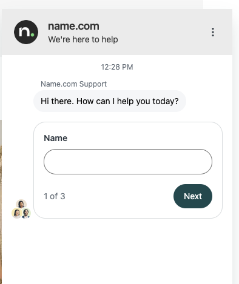
Task: Click the page area above the chat header
Action: pos(101,4)
